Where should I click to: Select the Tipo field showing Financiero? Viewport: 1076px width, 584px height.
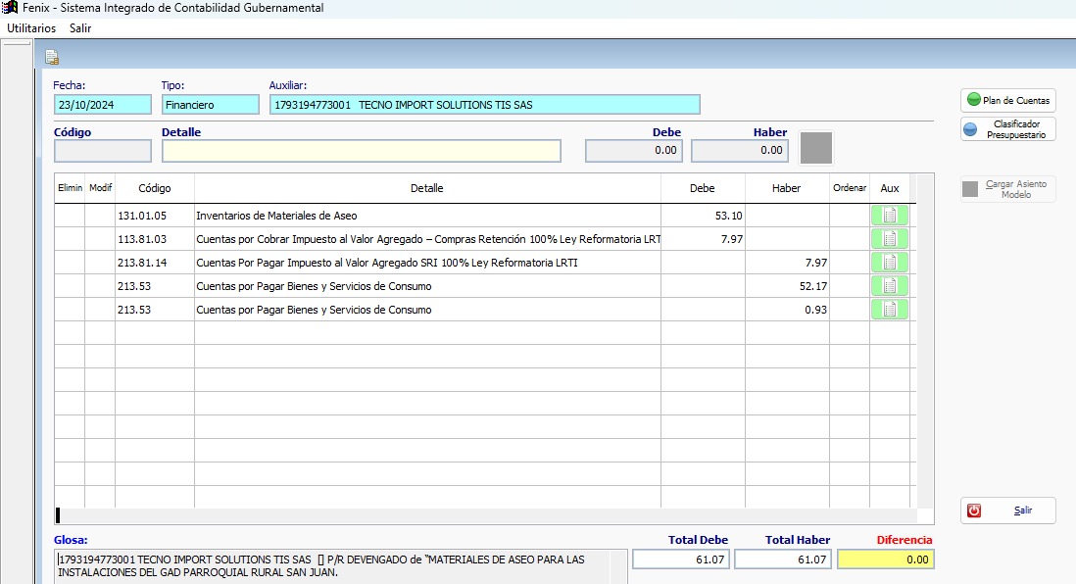tap(210, 105)
